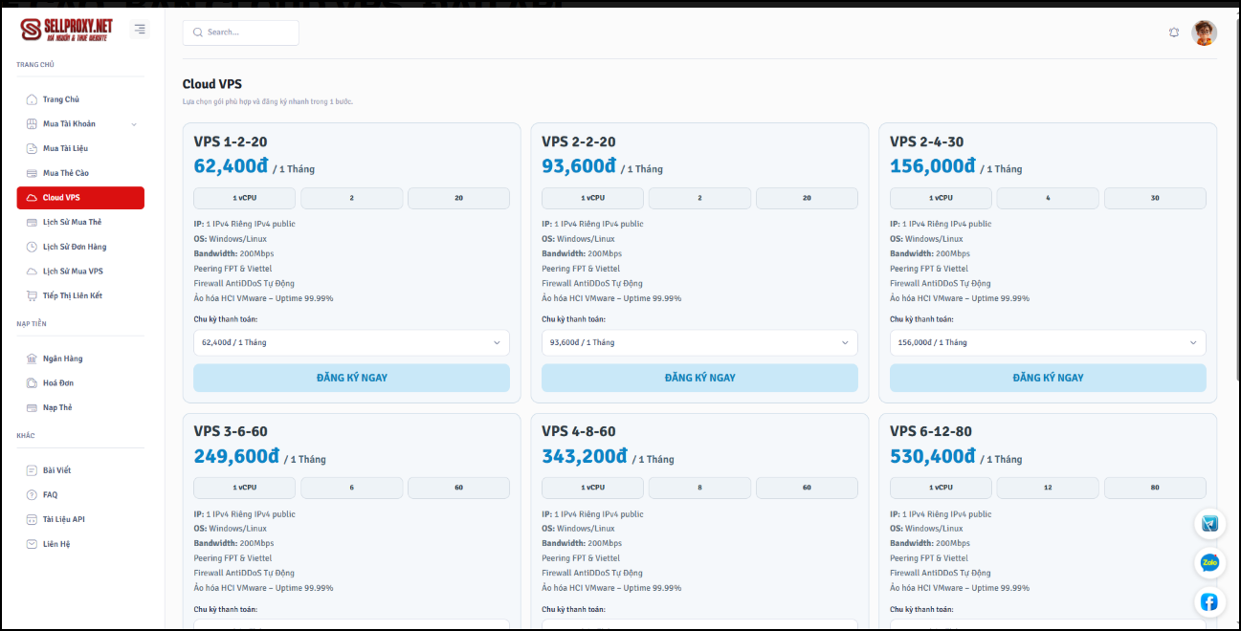Viewport: 1241px width, 631px height.
Task: Click the Mua Tài Khoản store icon
Action: point(32,124)
